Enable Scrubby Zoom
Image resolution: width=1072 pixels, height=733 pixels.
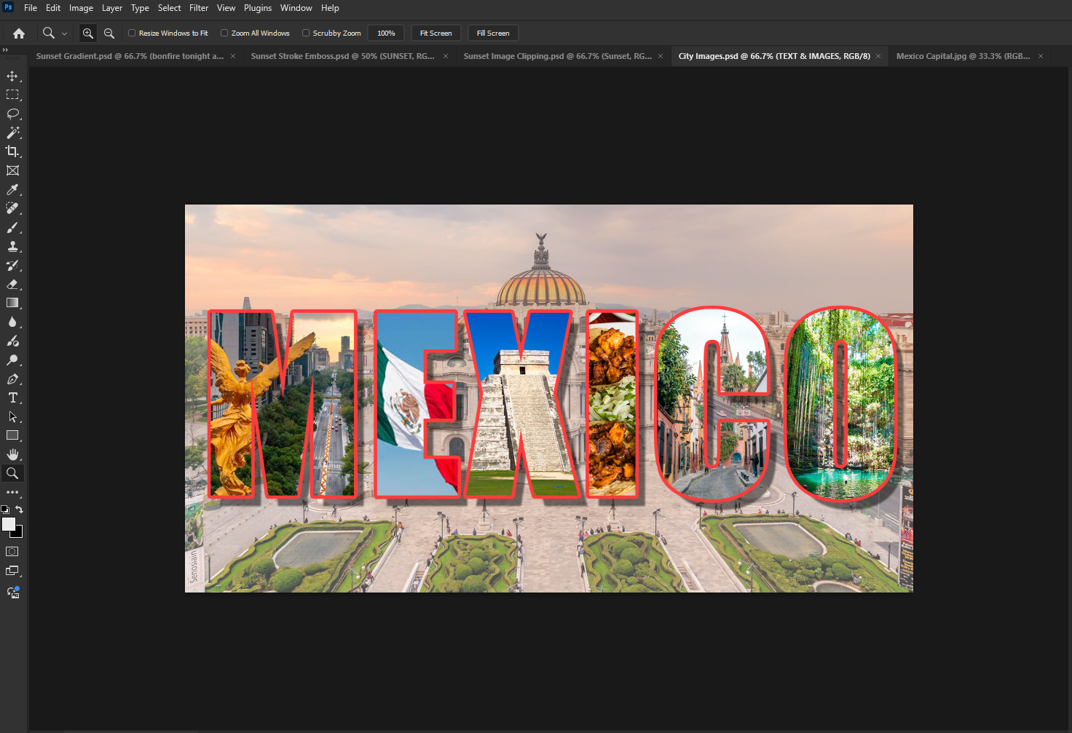tap(306, 33)
